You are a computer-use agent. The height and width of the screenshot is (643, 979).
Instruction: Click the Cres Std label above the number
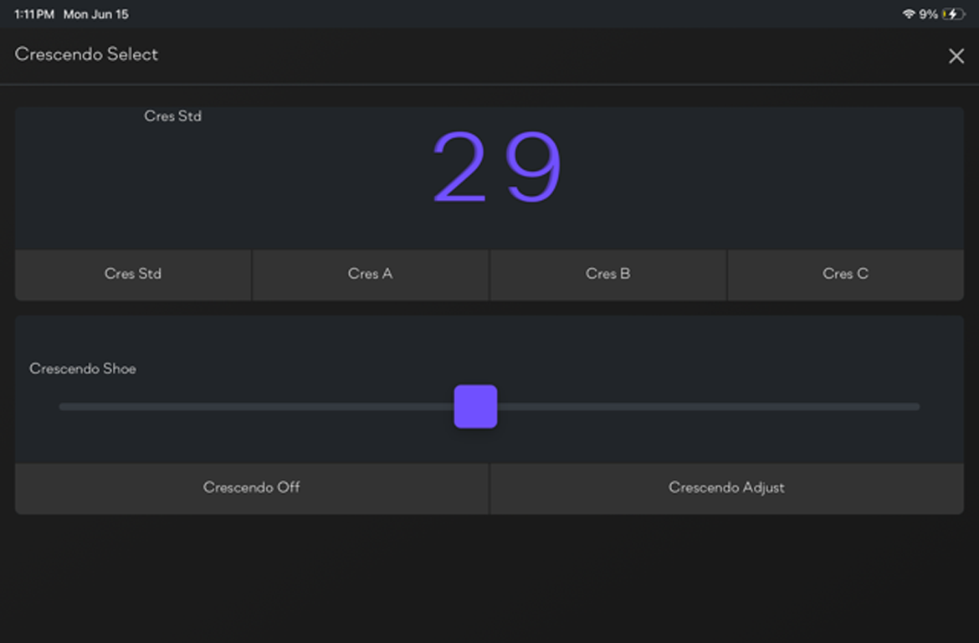pos(173,116)
